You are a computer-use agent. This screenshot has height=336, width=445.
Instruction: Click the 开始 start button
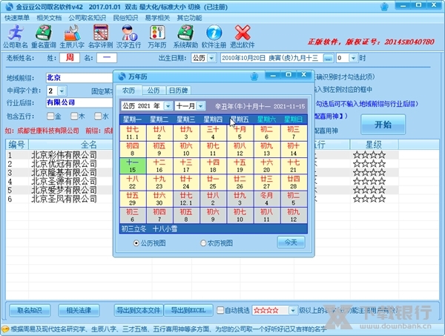pyautogui.click(x=383, y=125)
